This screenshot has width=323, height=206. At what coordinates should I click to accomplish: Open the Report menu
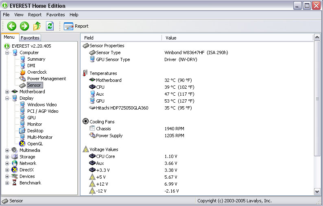coord(35,15)
